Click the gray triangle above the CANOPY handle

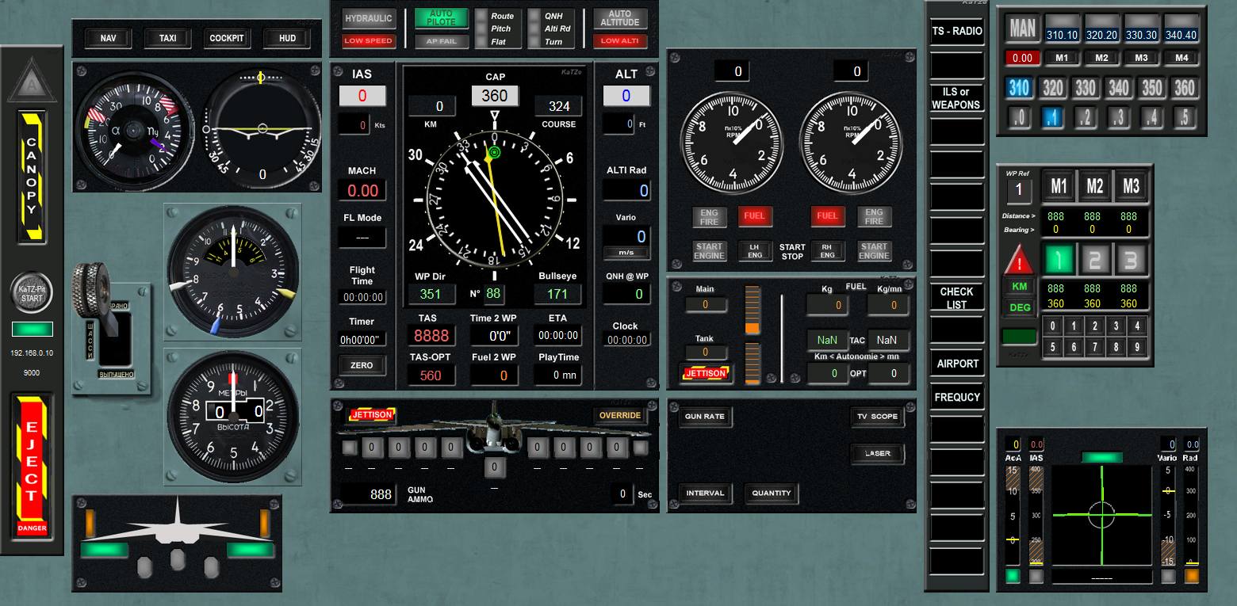(32, 82)
